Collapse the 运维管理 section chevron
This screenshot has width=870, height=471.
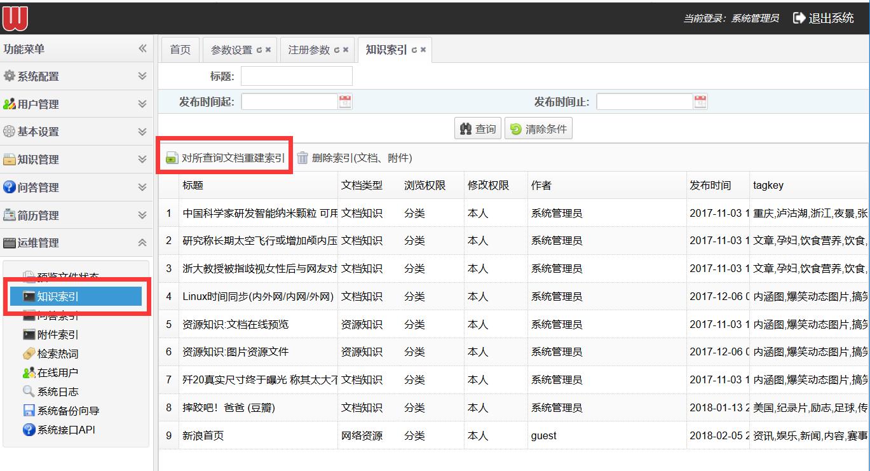(x=142, y=243)
